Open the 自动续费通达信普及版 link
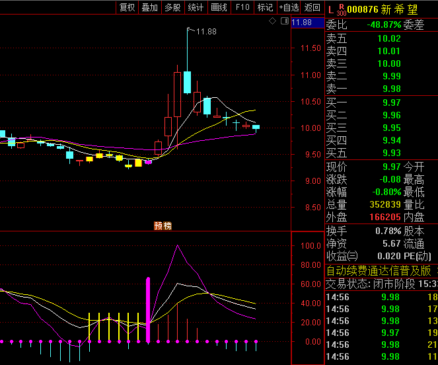This screenshot has width=438, height=365. 378,270
